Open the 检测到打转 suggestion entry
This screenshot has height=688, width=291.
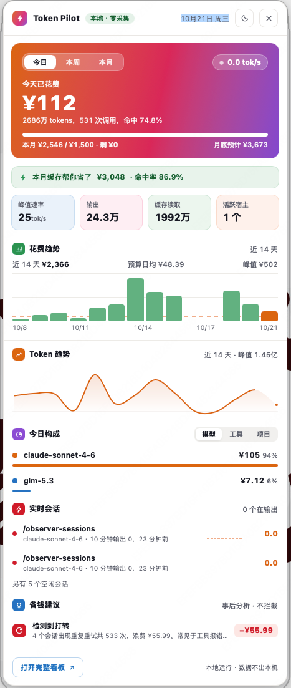point(145,631)
